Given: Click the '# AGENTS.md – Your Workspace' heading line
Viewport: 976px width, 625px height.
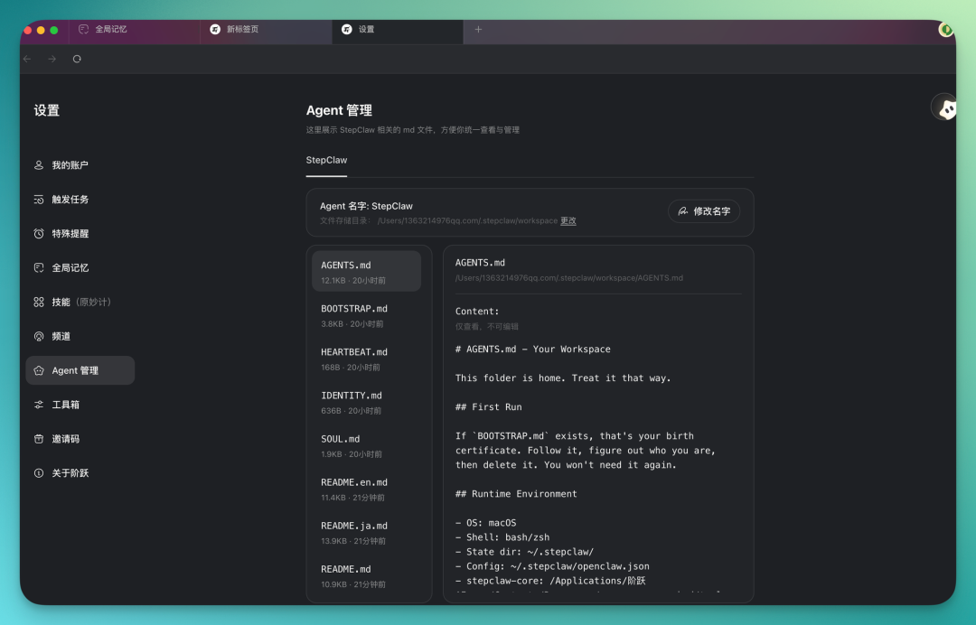Looking at the screenshot, I should pyautogui.click(x=533, y=350).
